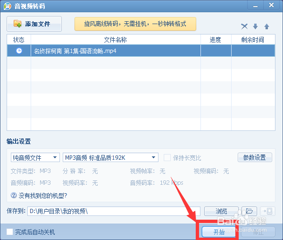The image size is (283, 240).
Task: Click the 没有找到您的机型? help link
Action: (43, 196)
